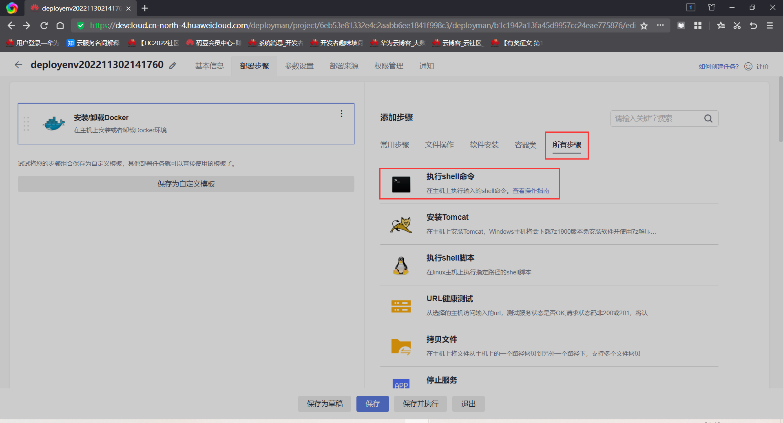The height and width of the screenshot is (423, 783).
Task: Click the blue 保存 button
Action: pos(373,404)
